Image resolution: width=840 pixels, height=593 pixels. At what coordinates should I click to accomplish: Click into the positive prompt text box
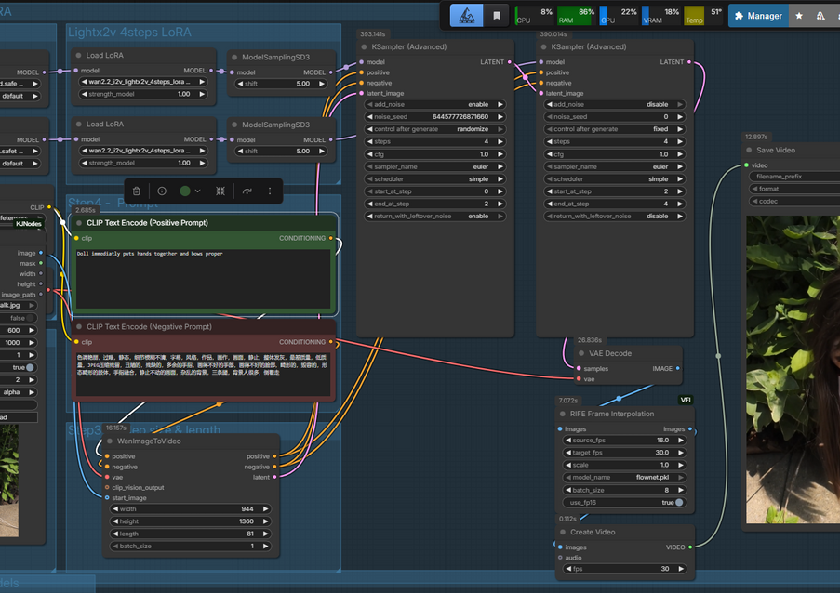point(203,278)
